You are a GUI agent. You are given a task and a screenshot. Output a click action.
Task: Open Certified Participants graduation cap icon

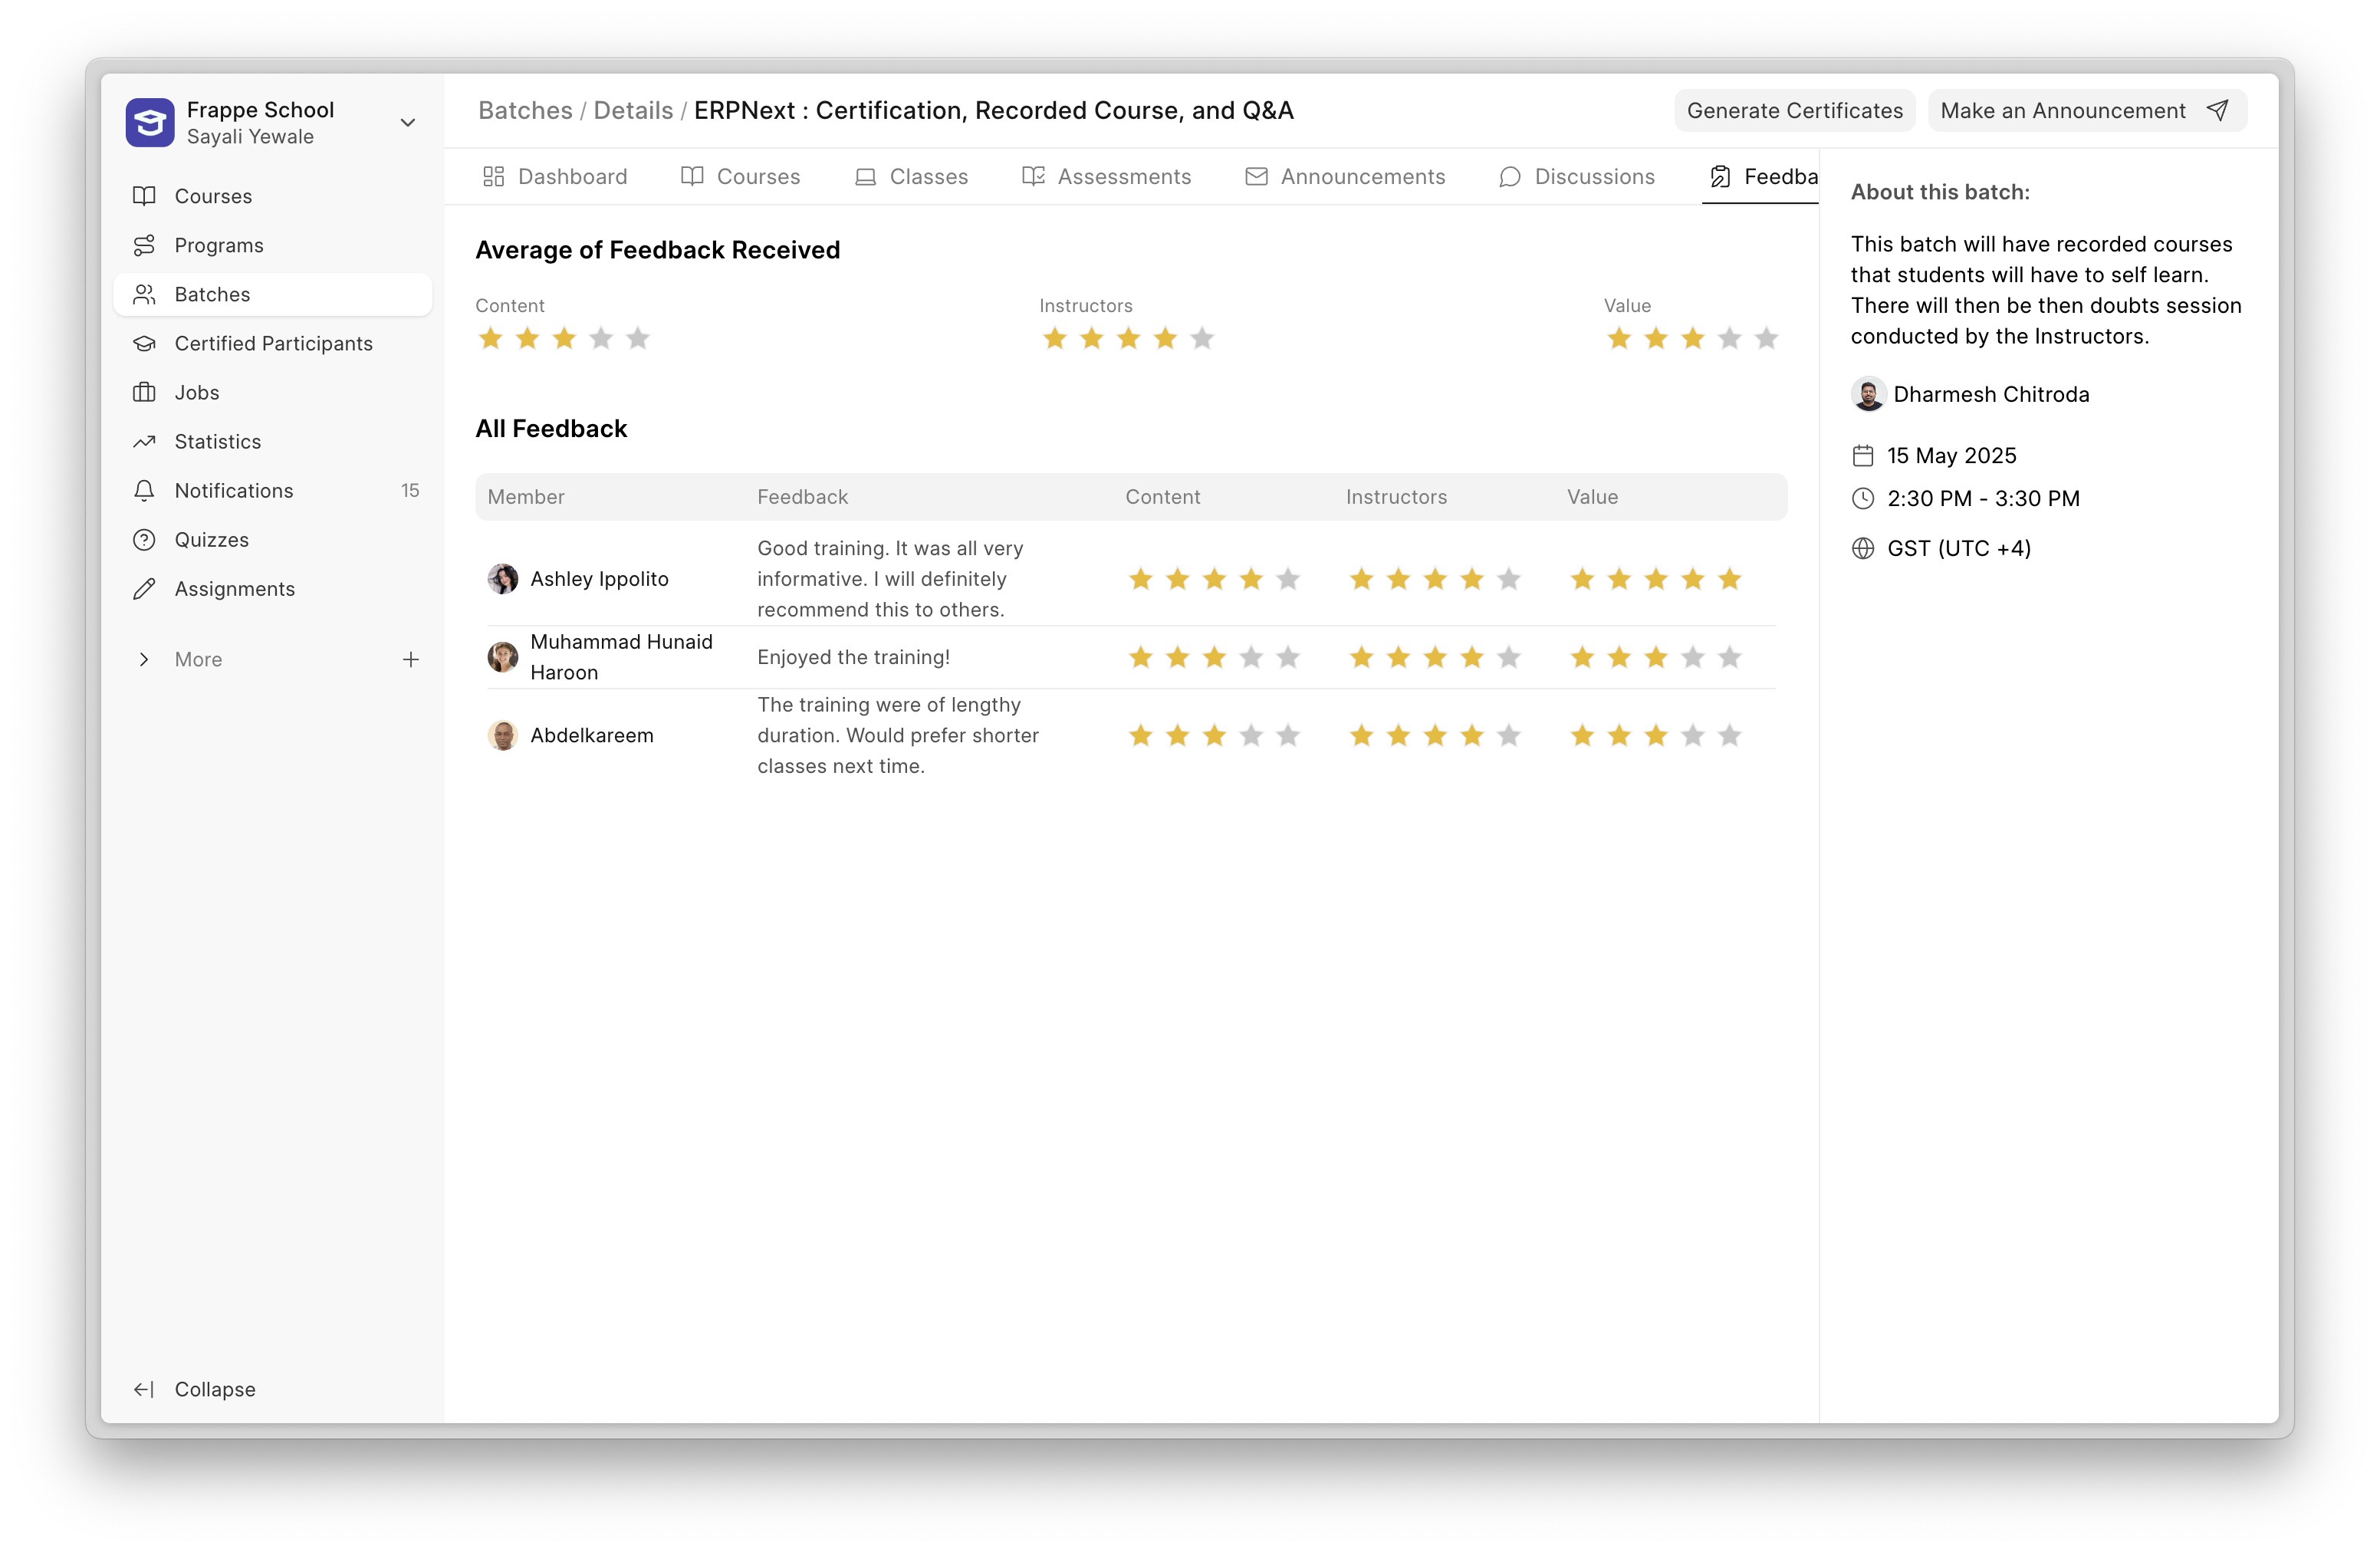coord(145,343)
